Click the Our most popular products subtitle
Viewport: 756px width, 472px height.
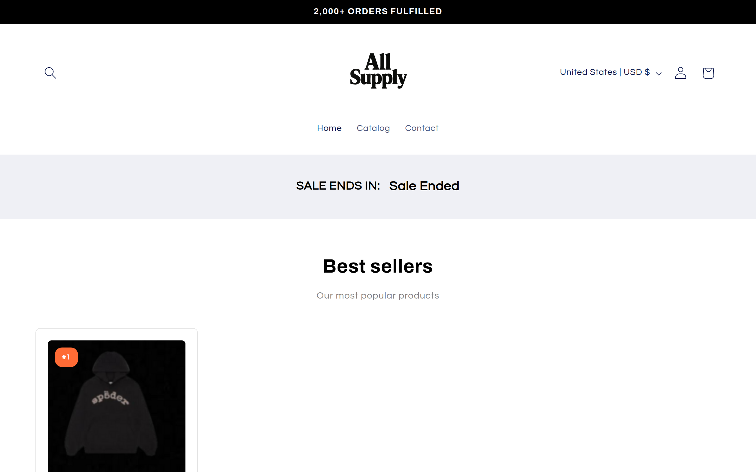[x=378, y=296]
